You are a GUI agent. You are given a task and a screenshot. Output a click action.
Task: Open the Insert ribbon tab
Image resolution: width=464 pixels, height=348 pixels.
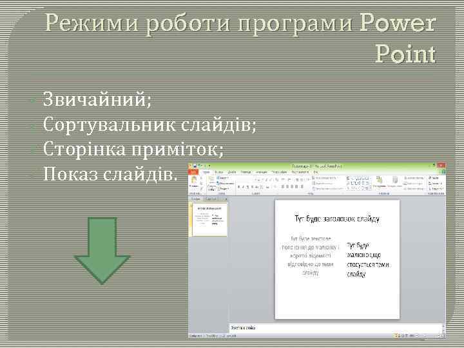click(x=219, y=172)
